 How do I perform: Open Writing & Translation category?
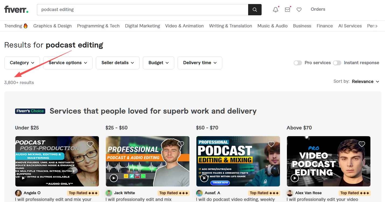pyautogui.click(x=231, y=26)
